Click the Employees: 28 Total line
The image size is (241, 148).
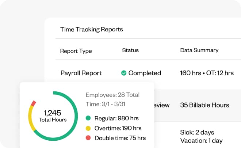(112, 95)
